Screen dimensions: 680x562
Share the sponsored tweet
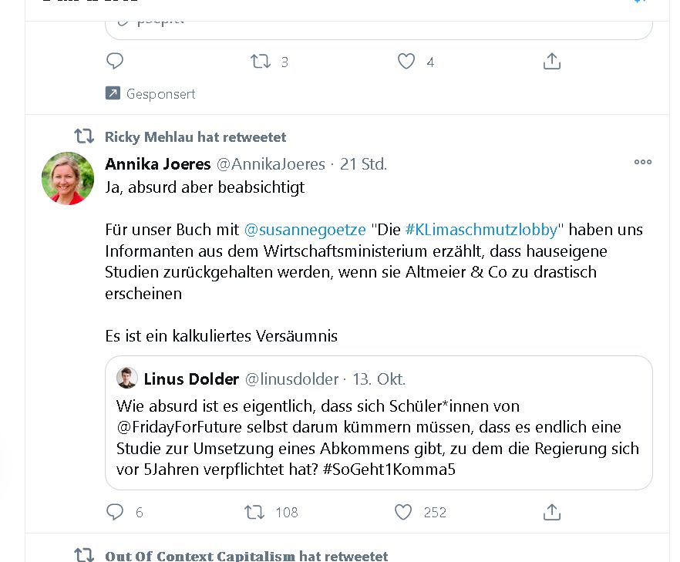coord(552,61)
